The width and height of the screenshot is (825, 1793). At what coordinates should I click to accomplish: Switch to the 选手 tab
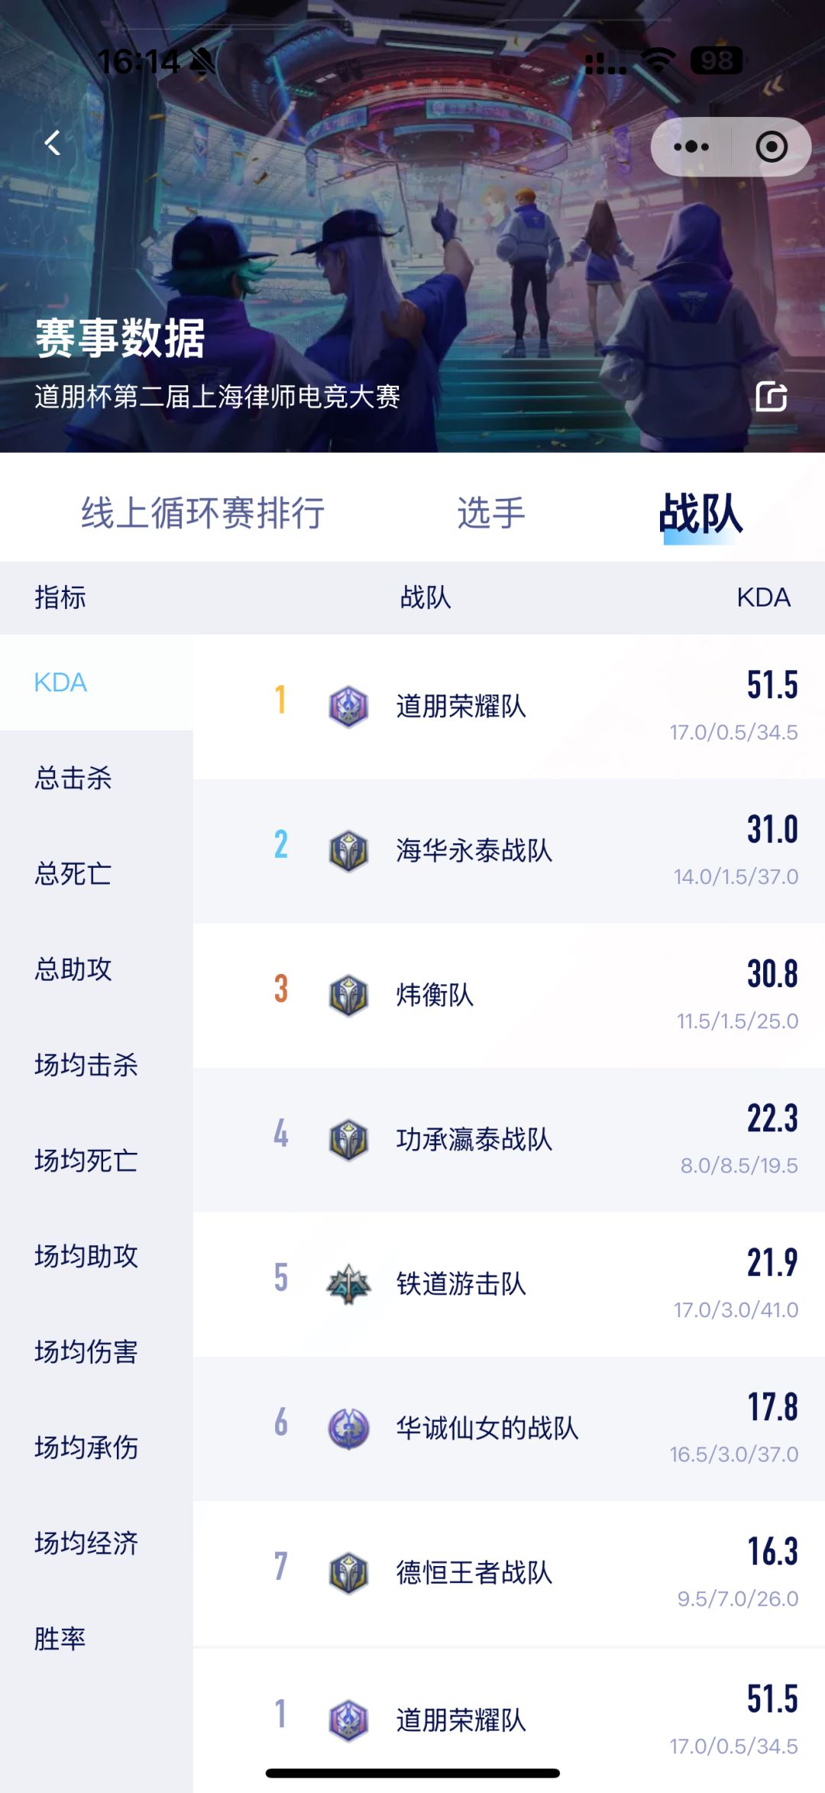coord(490,513)
